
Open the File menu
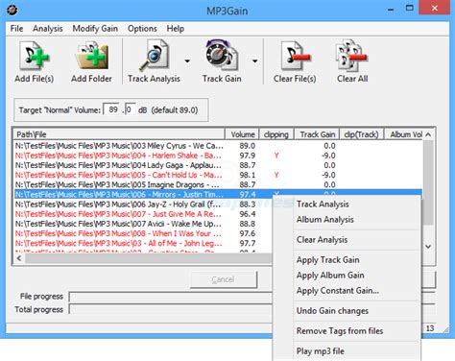pyautogui.click(x=16, y=29)
